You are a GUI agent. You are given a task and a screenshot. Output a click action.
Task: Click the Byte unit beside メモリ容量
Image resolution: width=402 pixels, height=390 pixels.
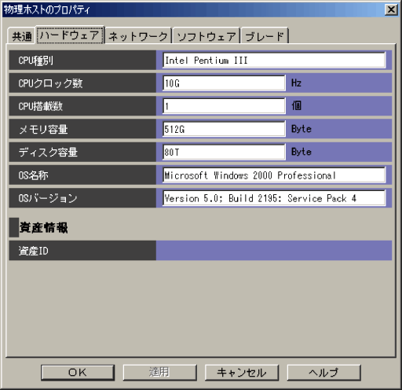click(x=301, y=129)
